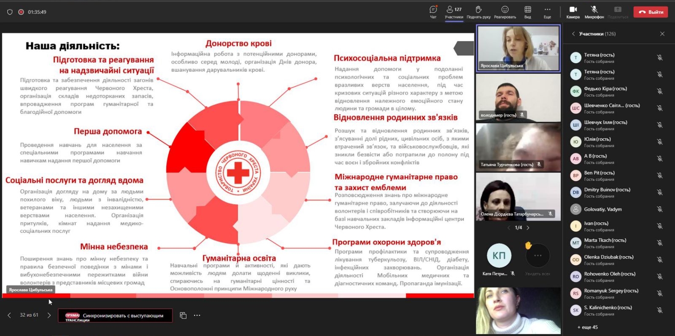Click avatar MT of Marta Tkach
This screenshot has width=675, height=336.
(576, 243)
